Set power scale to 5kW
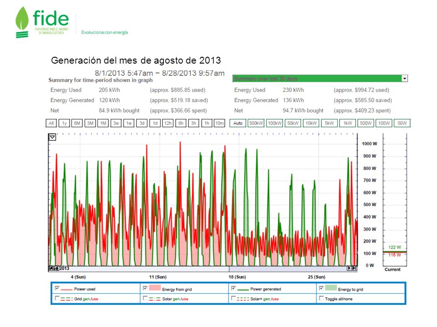Screen dimensions: 437x327 [x=330, y=123]
